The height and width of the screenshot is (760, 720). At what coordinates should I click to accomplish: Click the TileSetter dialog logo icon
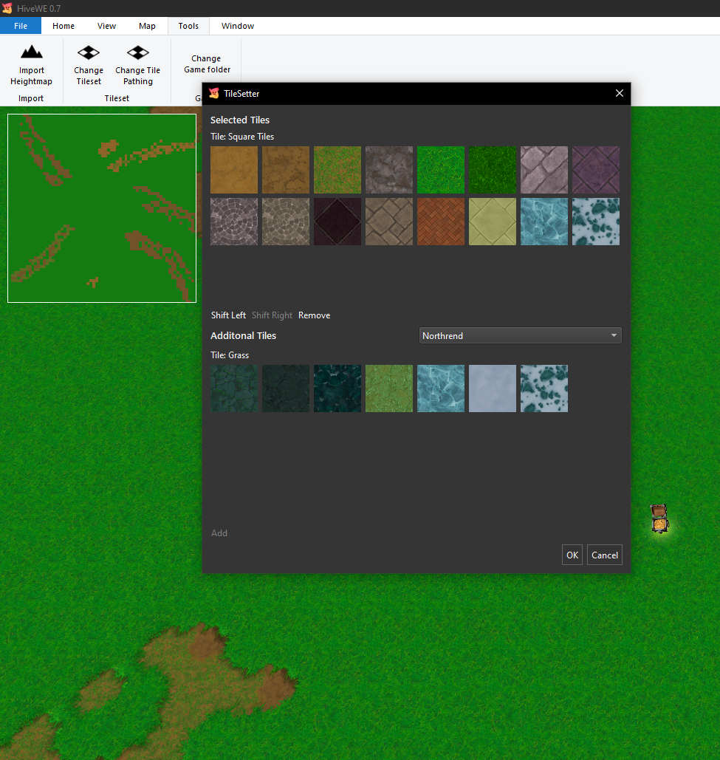(x=214, y=94)
